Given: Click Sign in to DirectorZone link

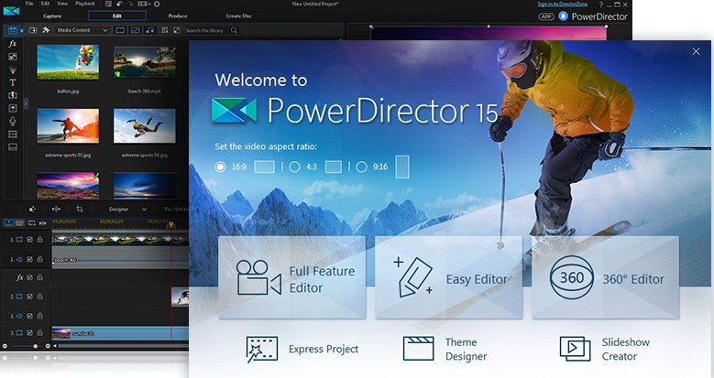Looking at the screenshot, I should click(x=563, y=4).
